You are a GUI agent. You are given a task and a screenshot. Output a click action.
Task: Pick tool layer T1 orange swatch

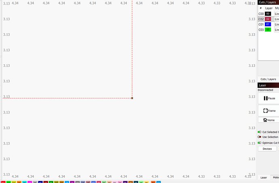[153, 182]
